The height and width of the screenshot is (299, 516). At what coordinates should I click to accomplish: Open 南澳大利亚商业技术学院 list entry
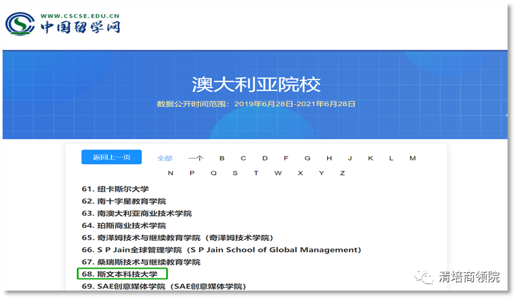[136, 214]
